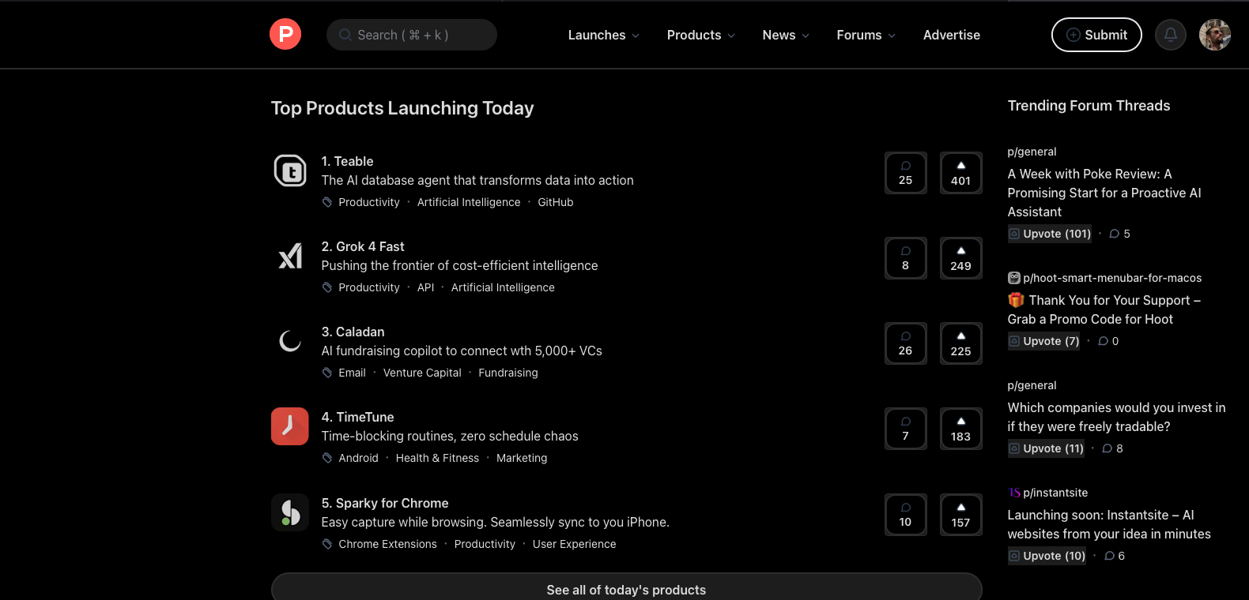Open the '5. Sparky for Chrome' title

(385, 503)
